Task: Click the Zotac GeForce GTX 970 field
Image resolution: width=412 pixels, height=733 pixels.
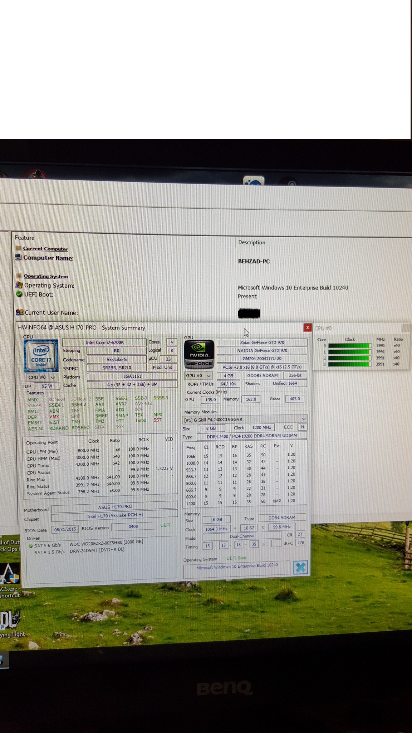Action: (x=262, y=343)
